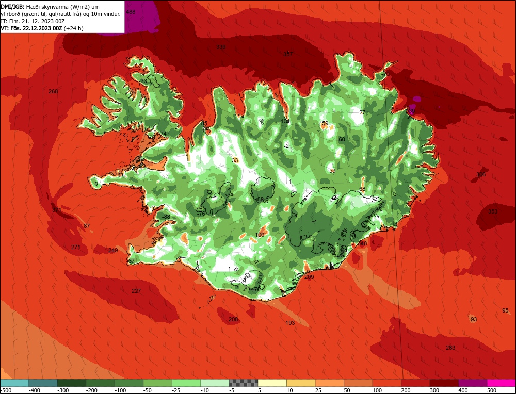Click the -500 legend label

pos(6,390)
